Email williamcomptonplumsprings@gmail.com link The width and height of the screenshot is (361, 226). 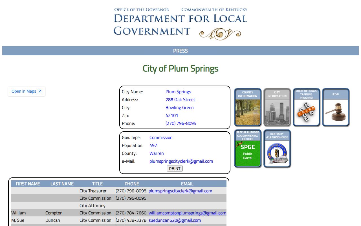187,213
